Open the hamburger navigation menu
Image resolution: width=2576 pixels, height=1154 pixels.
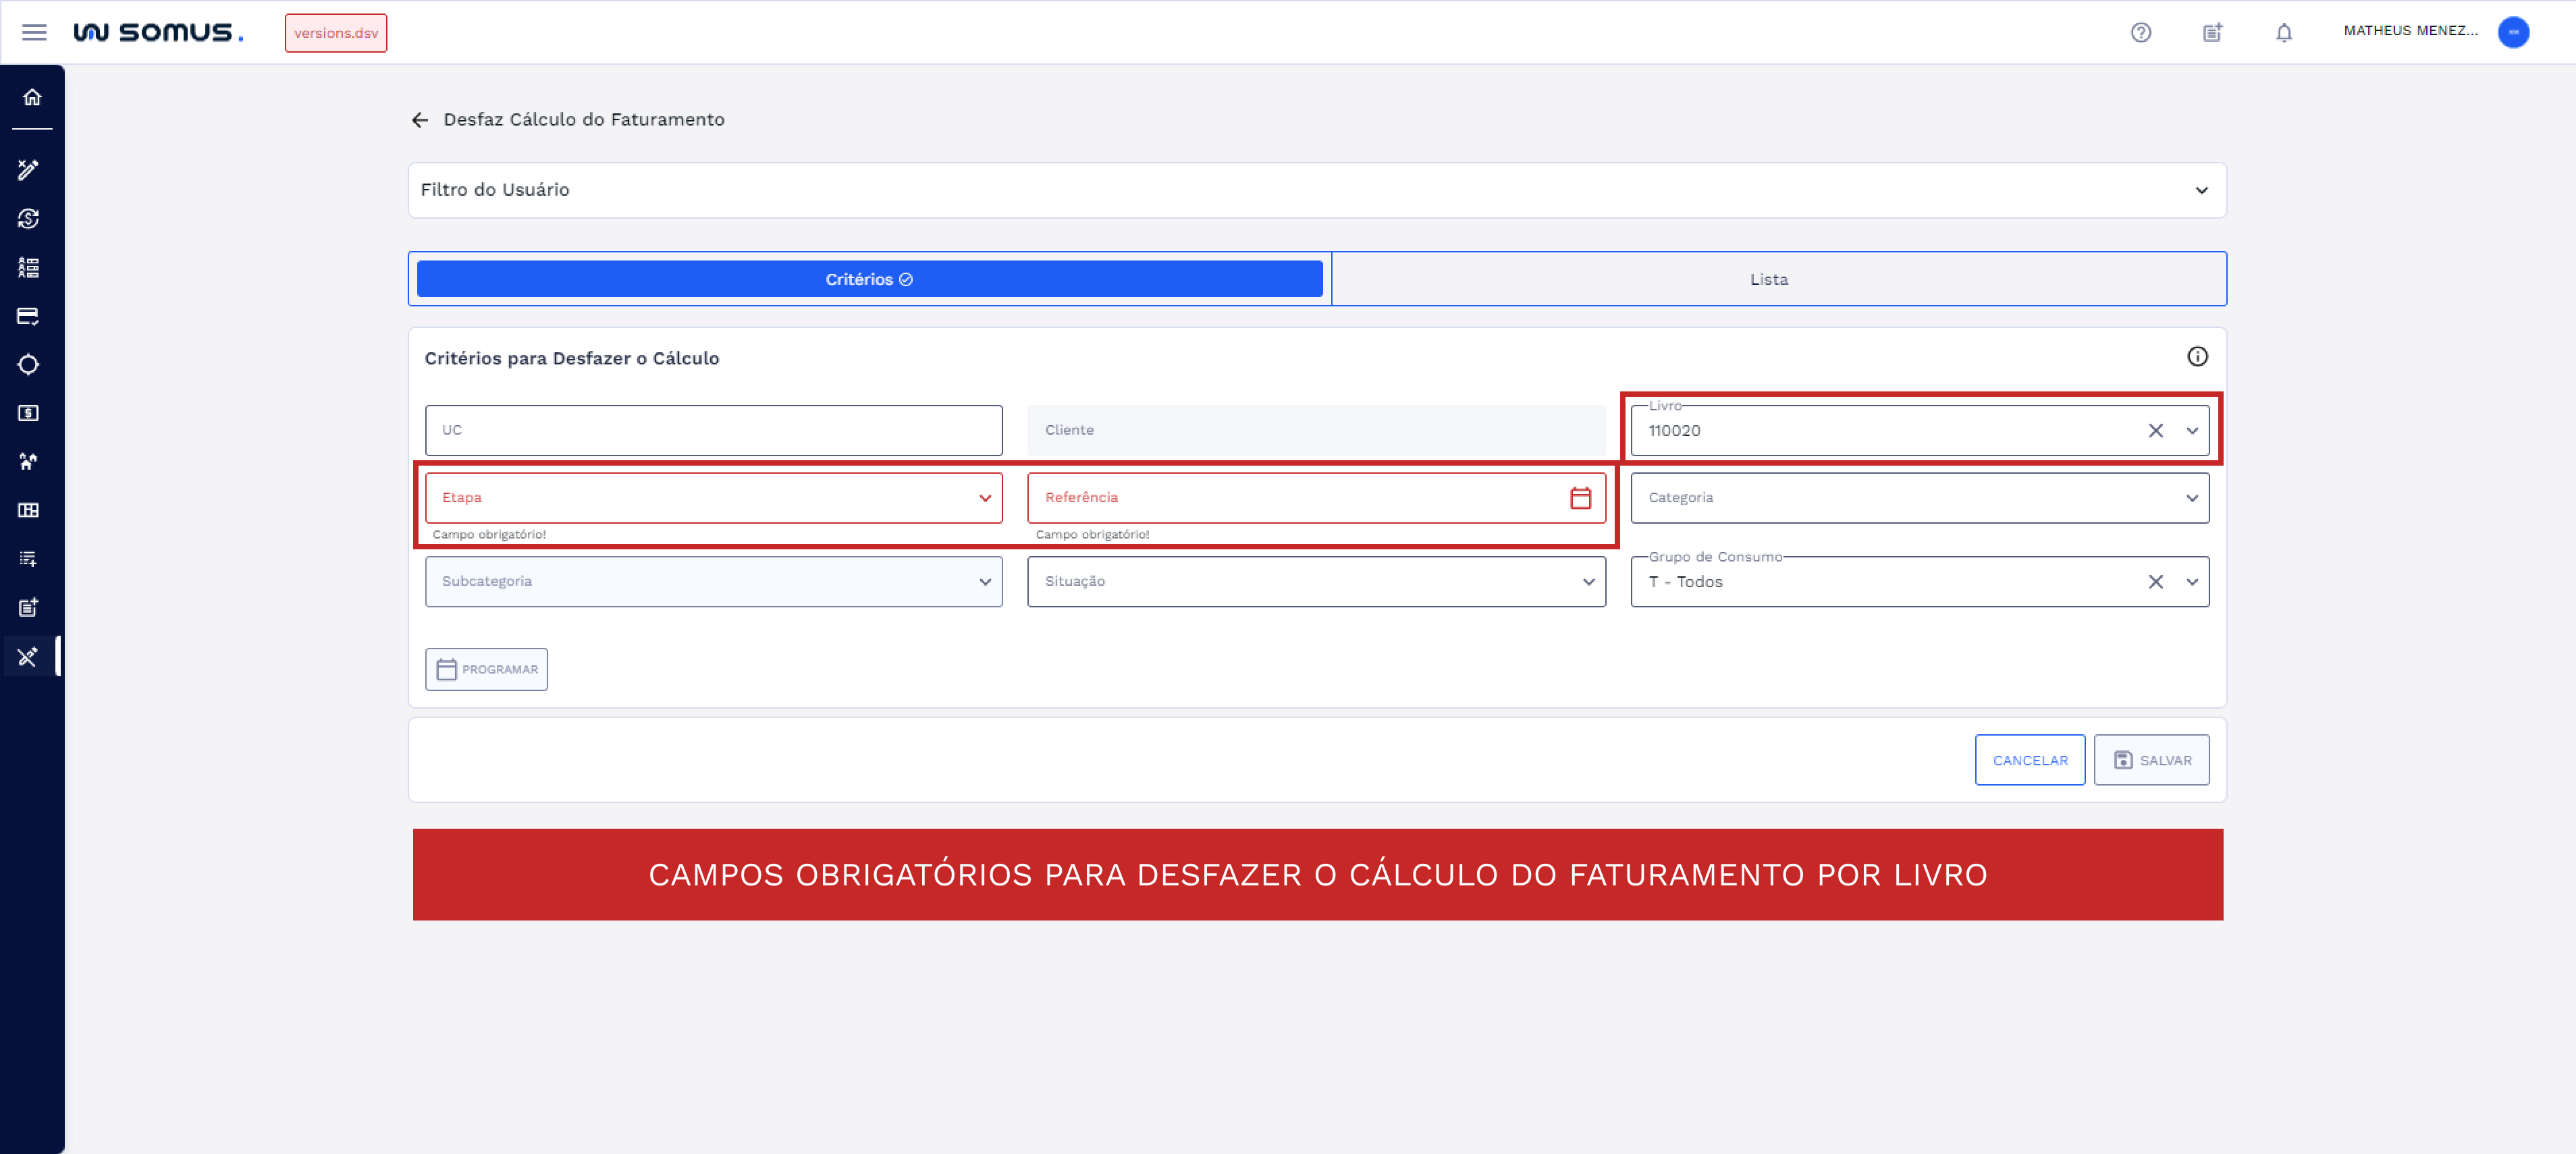click(x=34, y=32)
